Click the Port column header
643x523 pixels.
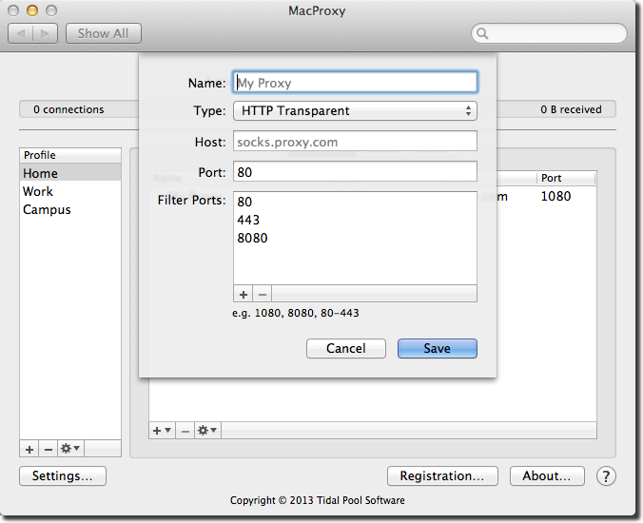click(x=566, y=178)
